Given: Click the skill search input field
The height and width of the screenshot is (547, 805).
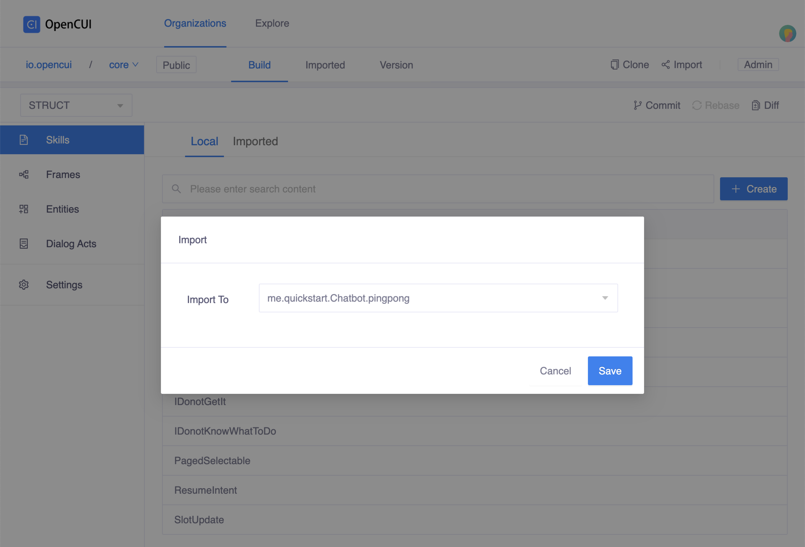Looking at the screenshot, I should click(438, 189).
